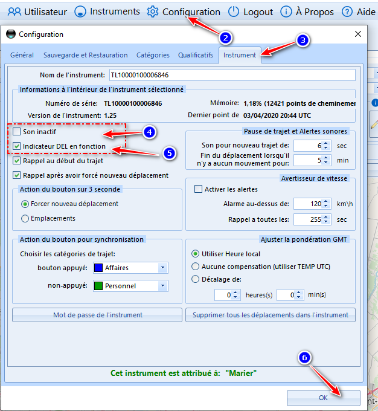This screenshot has height=411, width=378.
Task: Switch to the Catégories tab
Action: [153, 55]
